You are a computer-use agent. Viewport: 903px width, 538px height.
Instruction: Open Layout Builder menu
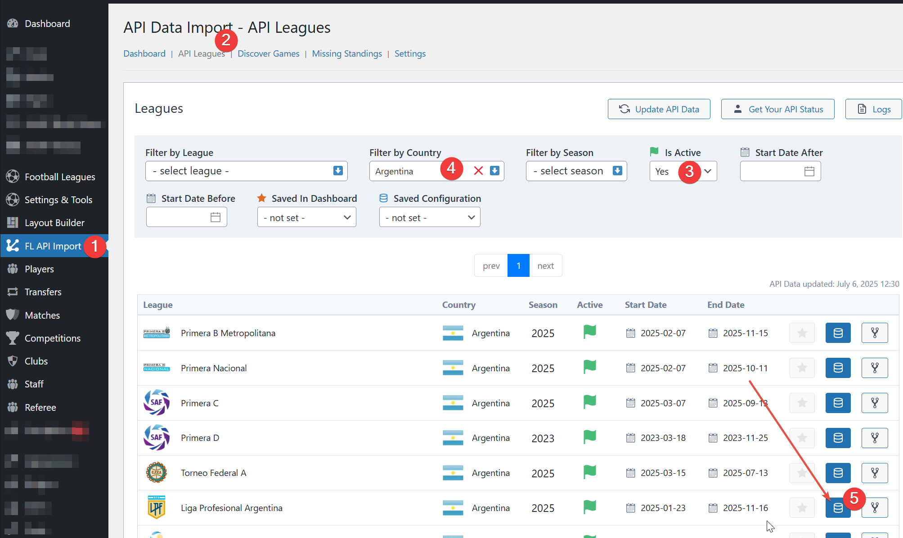click(x=54, y=222)
